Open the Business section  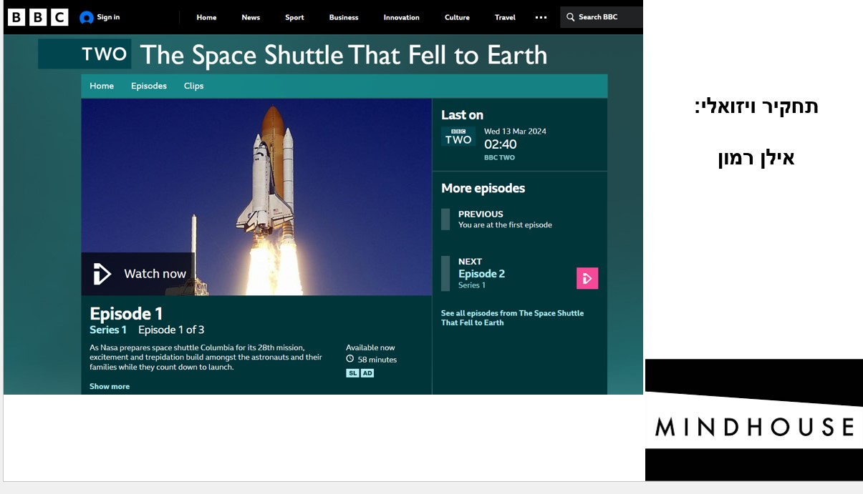pyautogui.click(x=344, y=17)
